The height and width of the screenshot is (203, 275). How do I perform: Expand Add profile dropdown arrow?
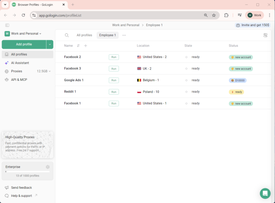pyautogui.click(x=50, y=44)
